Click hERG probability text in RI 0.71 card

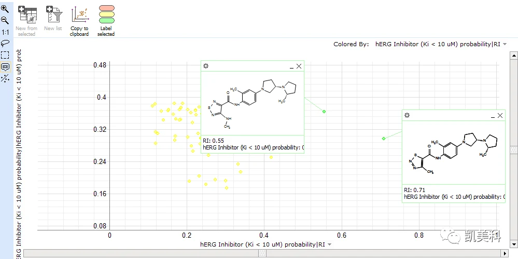[x=455, y=197]
